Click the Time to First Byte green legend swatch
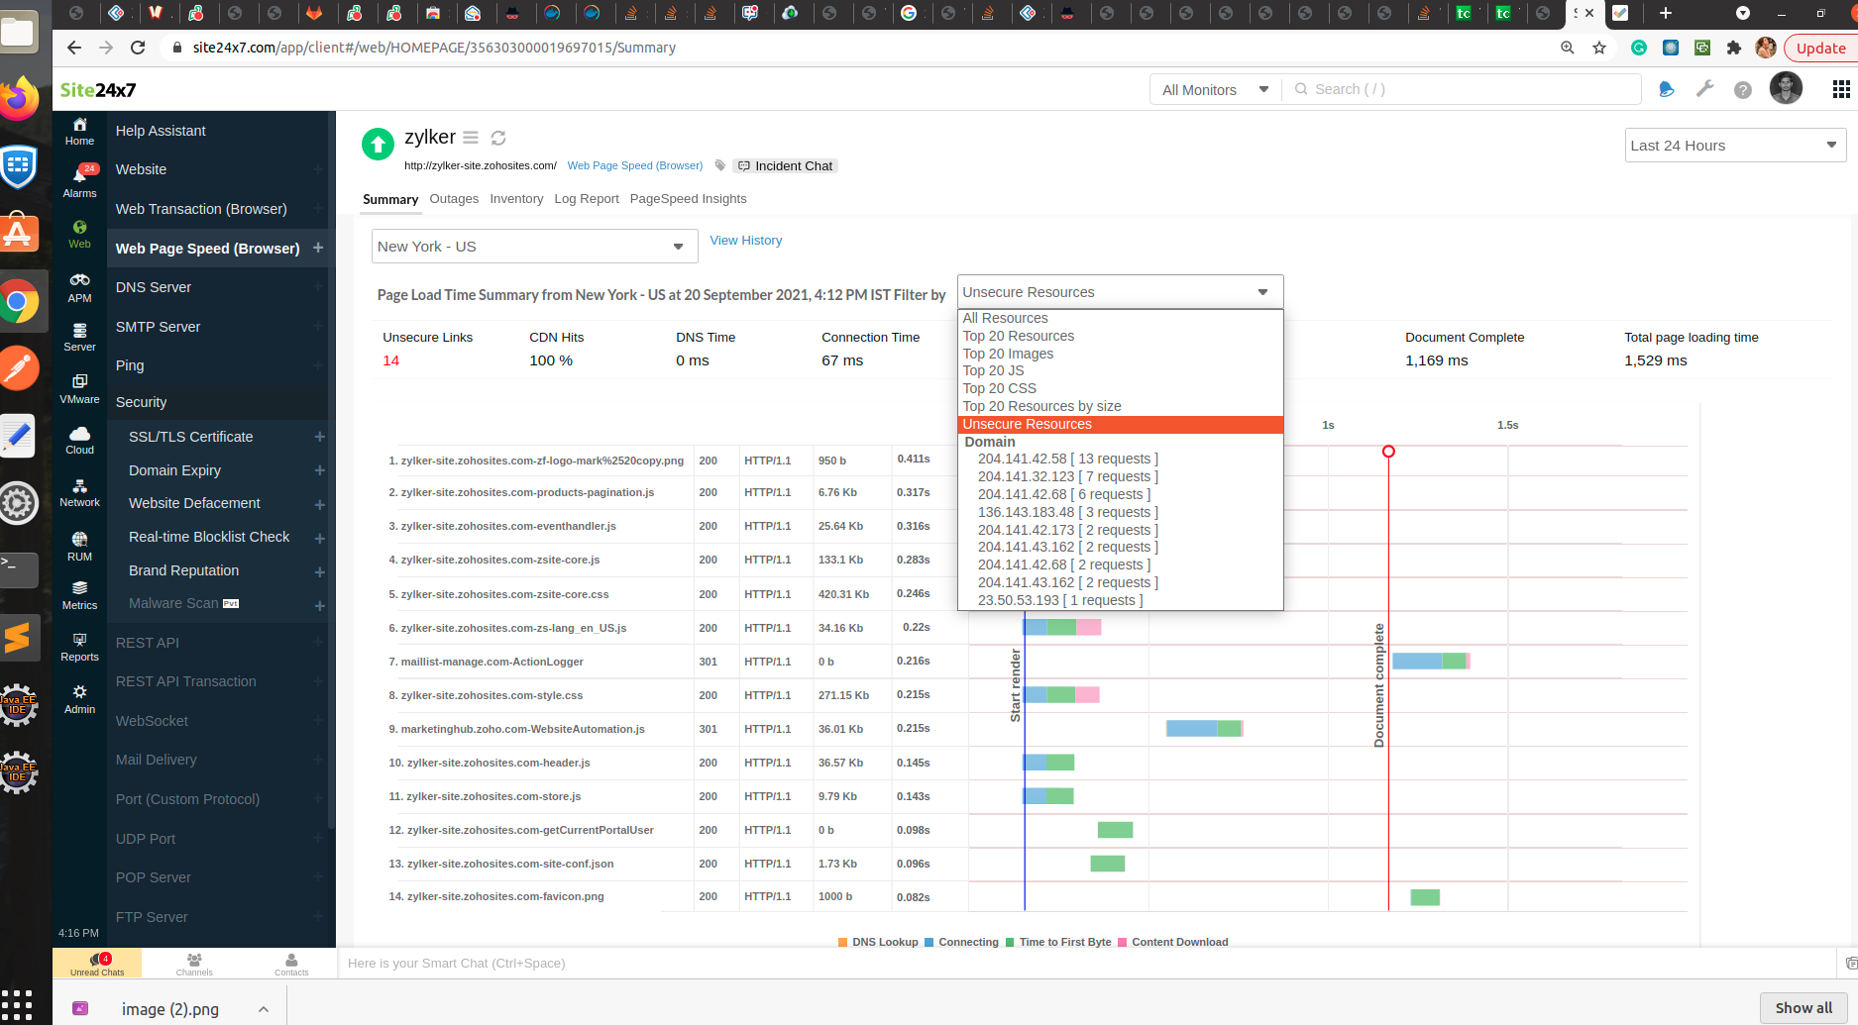Image resolution: width=1858 pixels, height=1025 pixels. [1010, 942]
